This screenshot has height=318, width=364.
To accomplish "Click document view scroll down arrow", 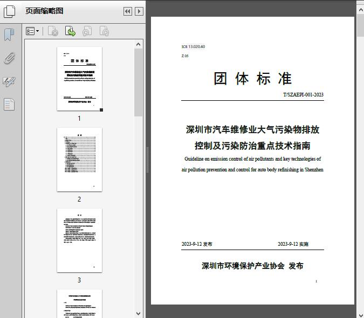I will pos(361,314).
